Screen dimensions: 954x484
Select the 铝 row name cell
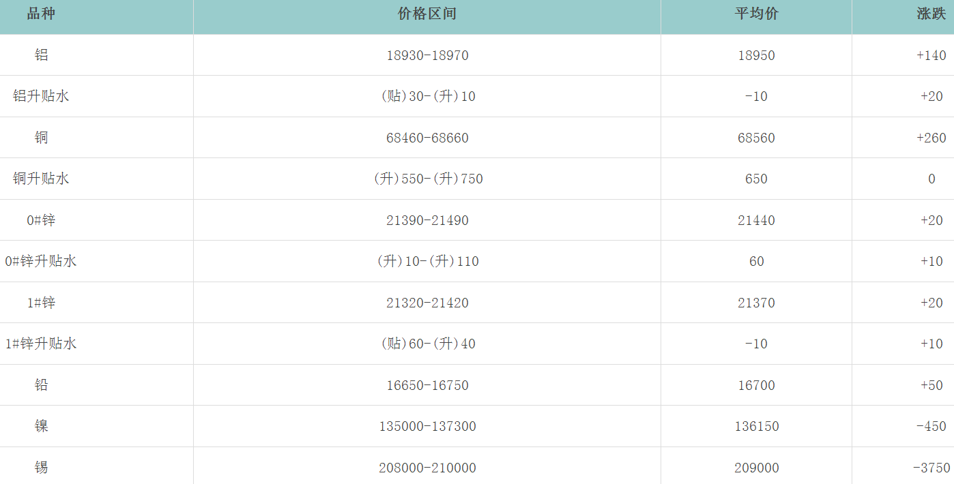[42, 55]
